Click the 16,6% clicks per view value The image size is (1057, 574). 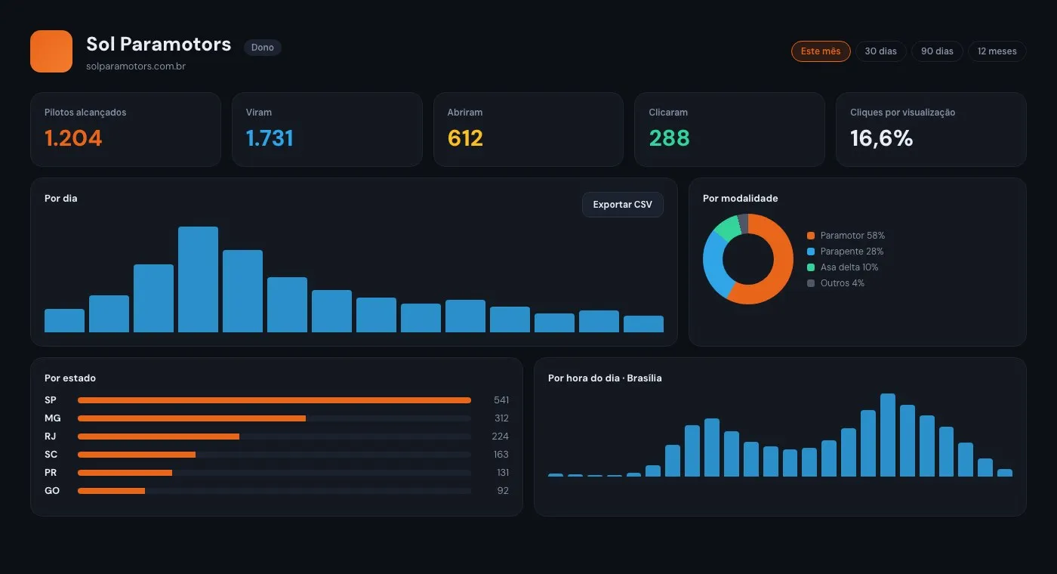[882, 138]
